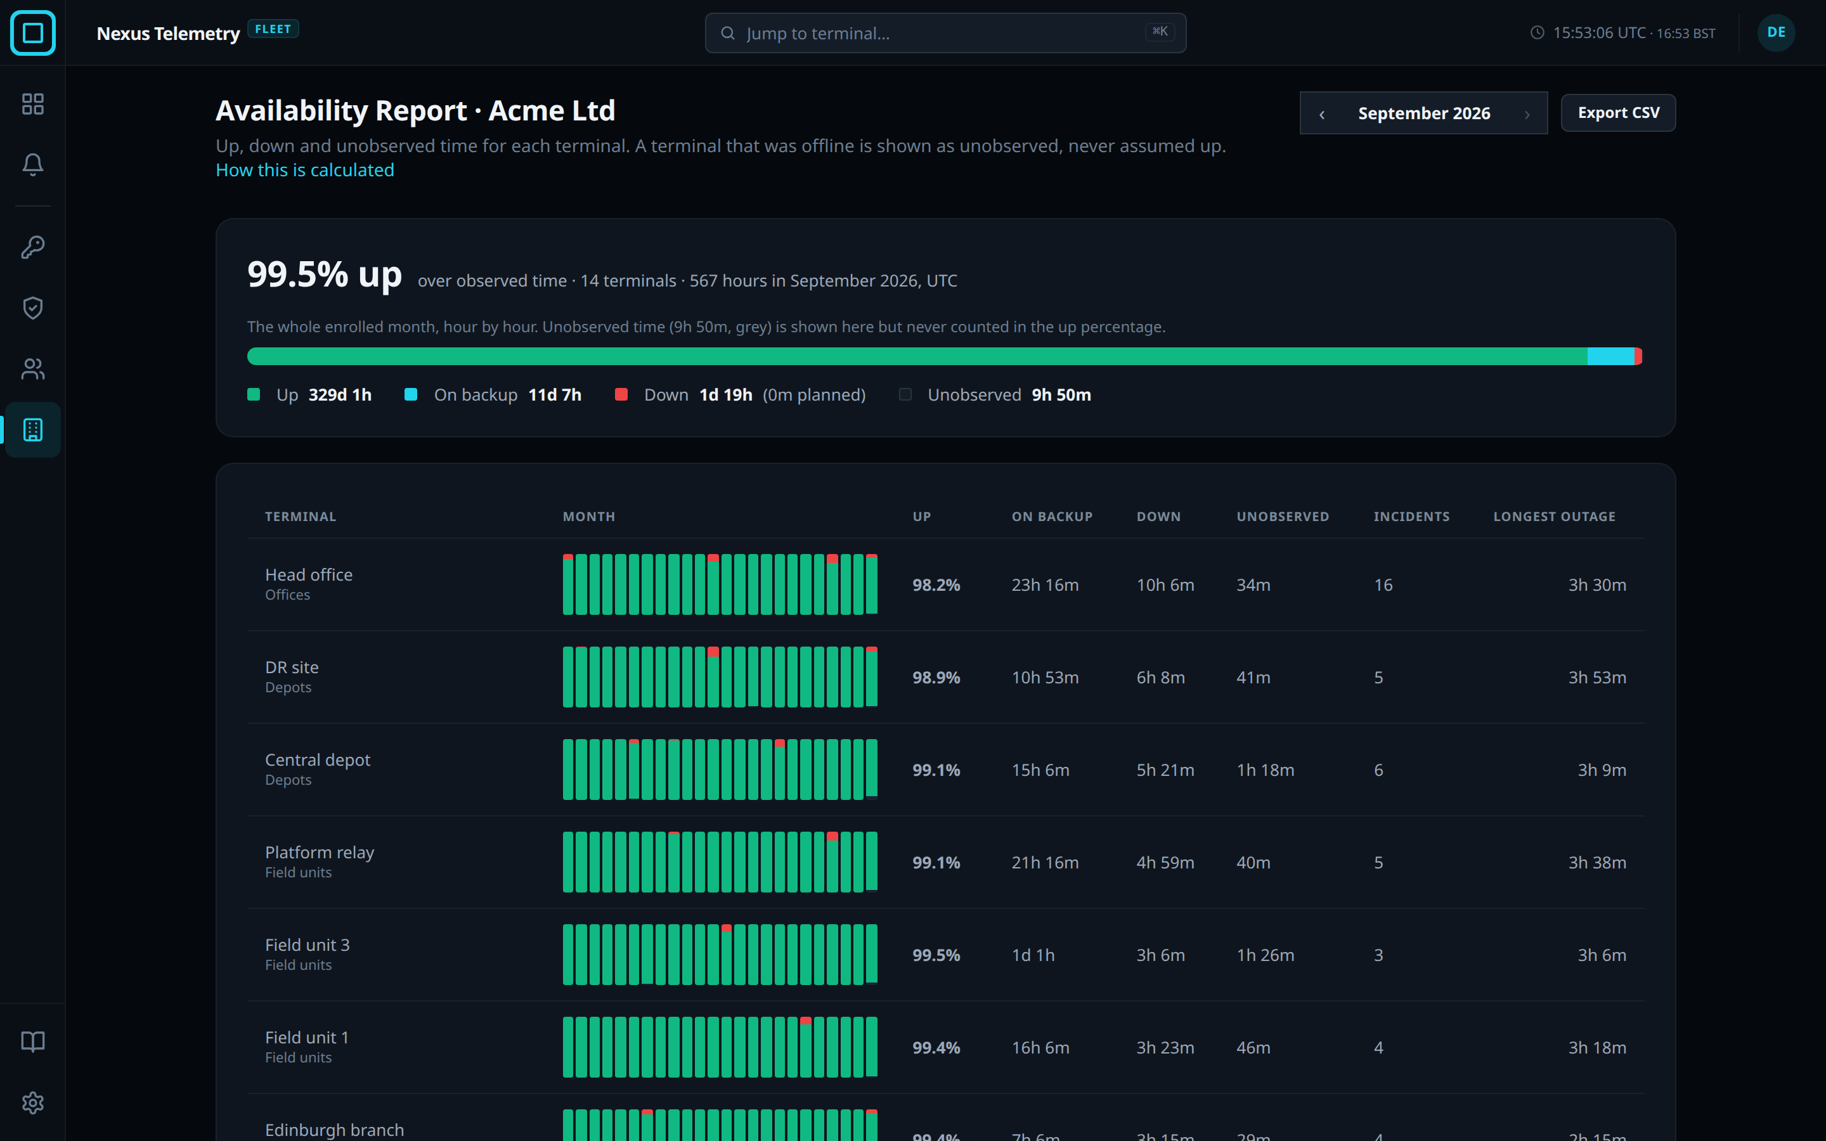1826x1141 pixels.
Task: Select the building report icon in sidebar
Action: [32, 429]
